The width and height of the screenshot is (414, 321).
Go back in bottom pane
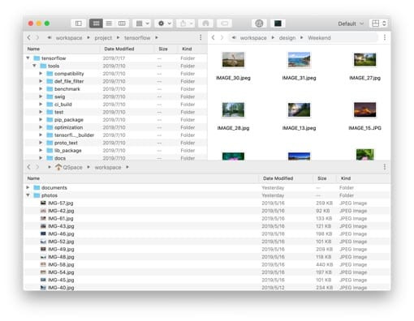pyautogui.click(x=29, y=167)
